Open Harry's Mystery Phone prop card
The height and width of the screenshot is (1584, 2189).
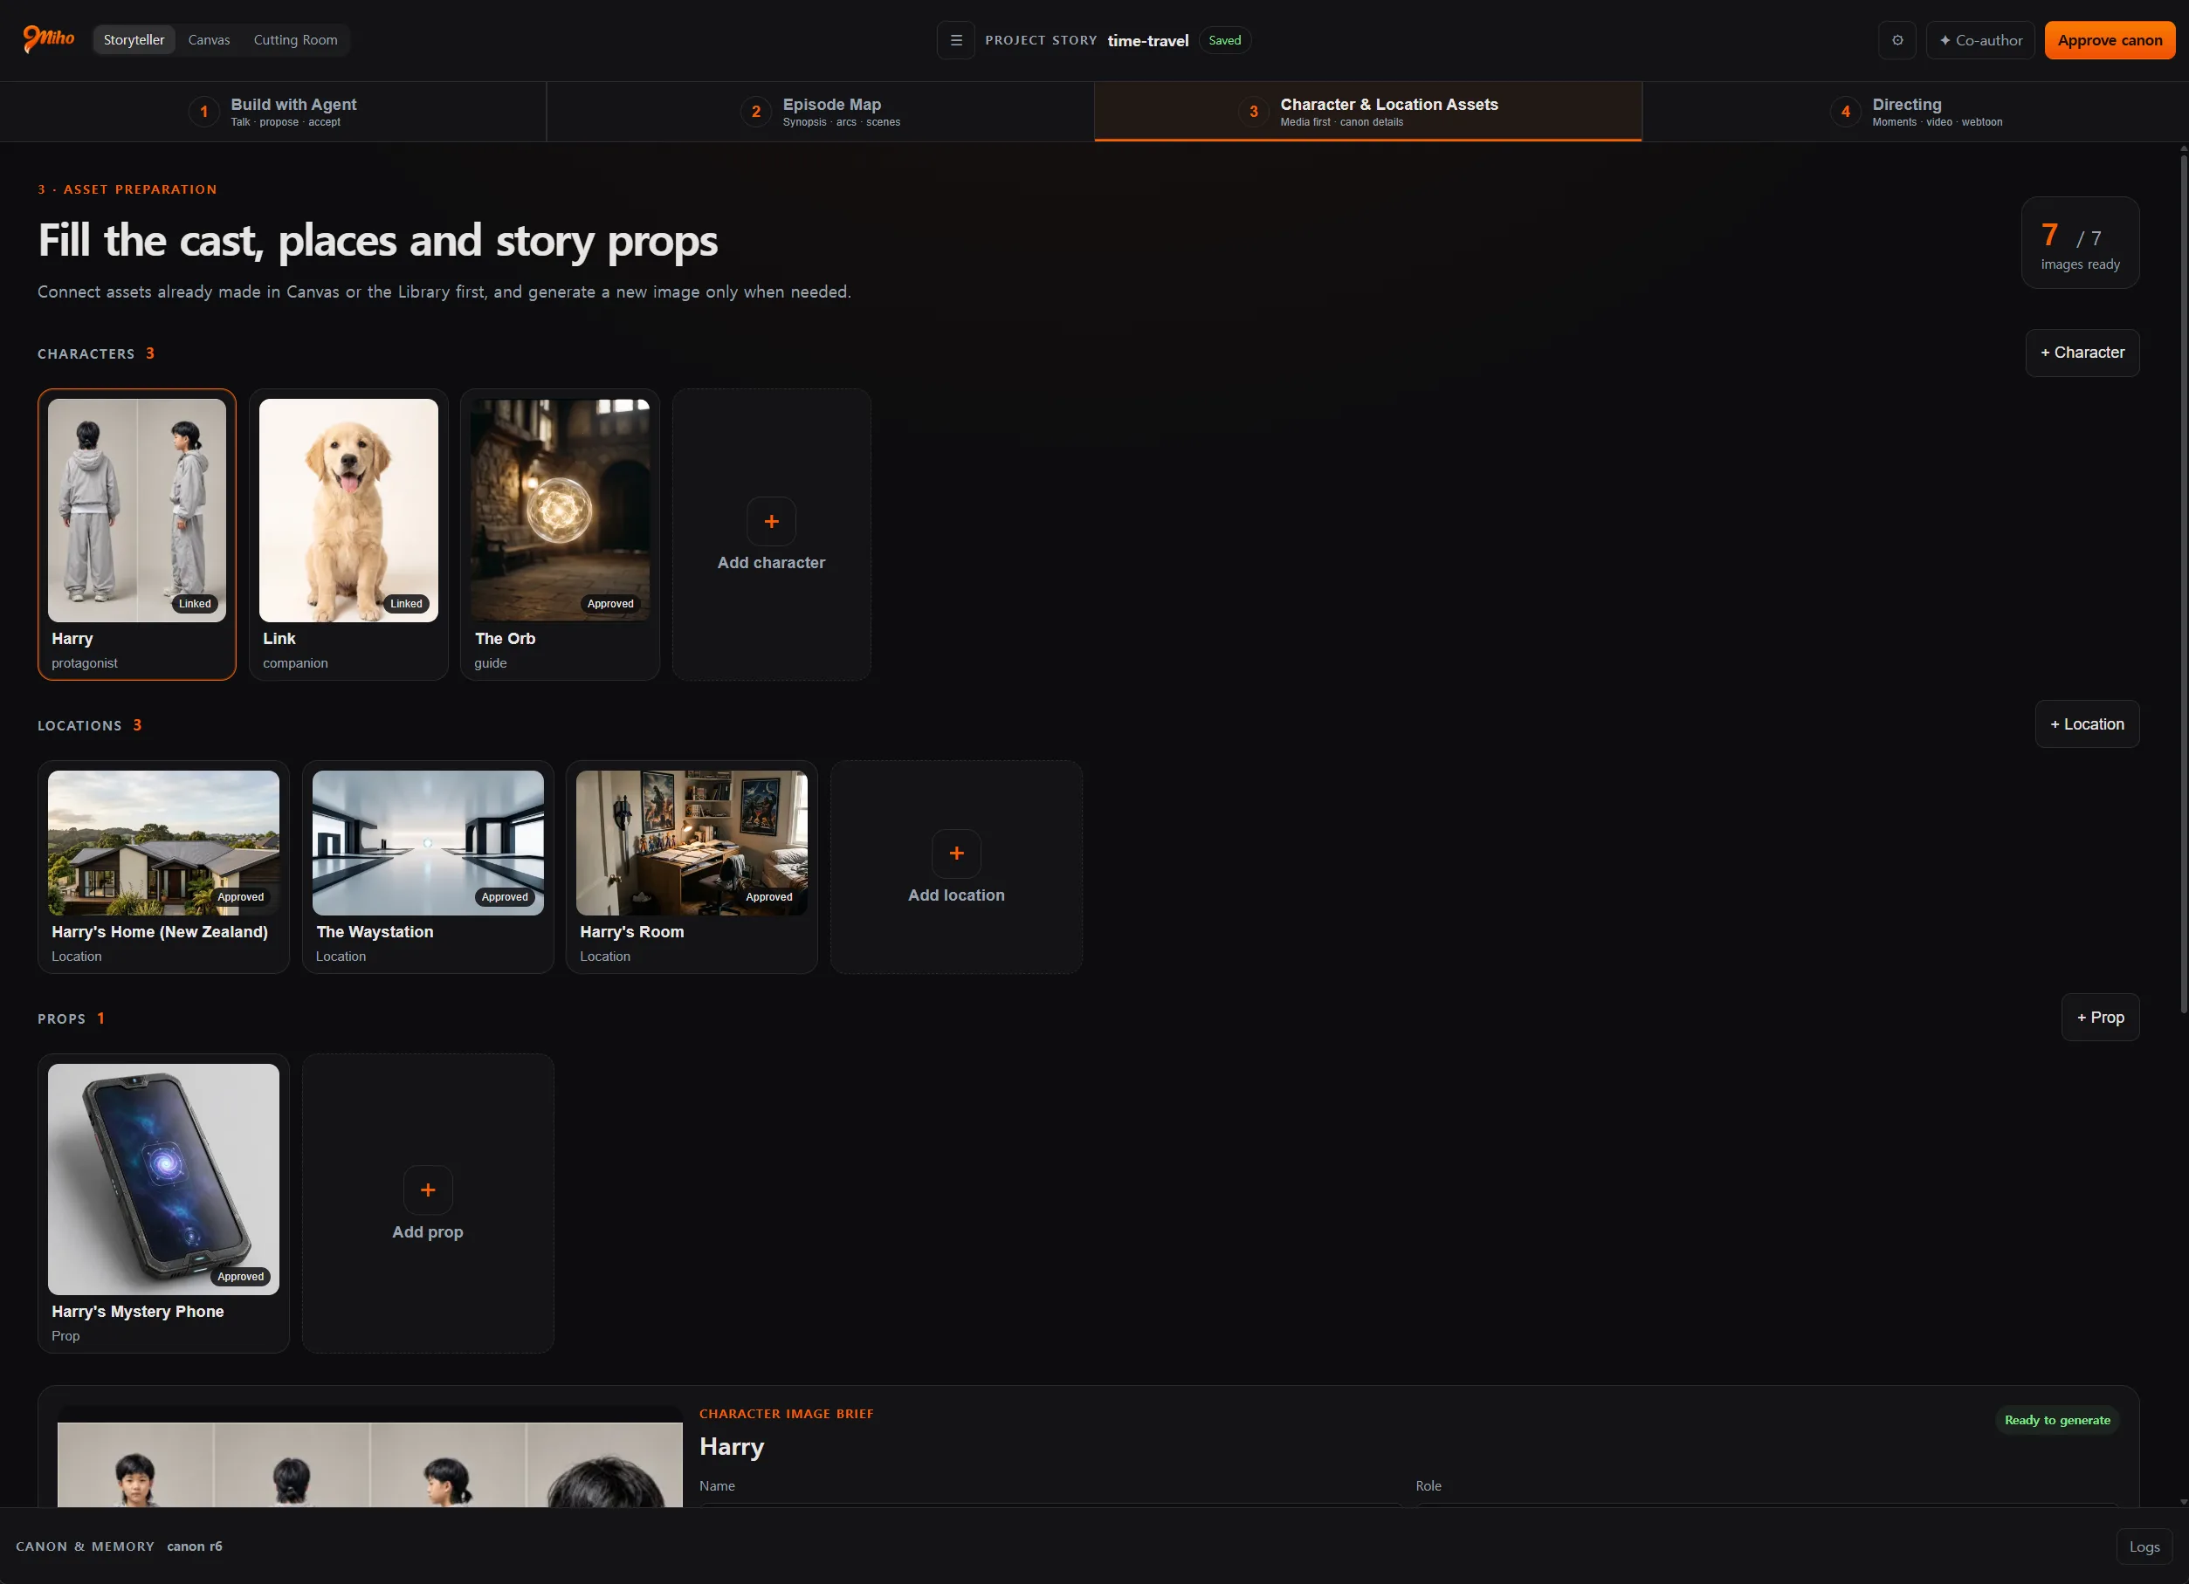point(163,1203)
